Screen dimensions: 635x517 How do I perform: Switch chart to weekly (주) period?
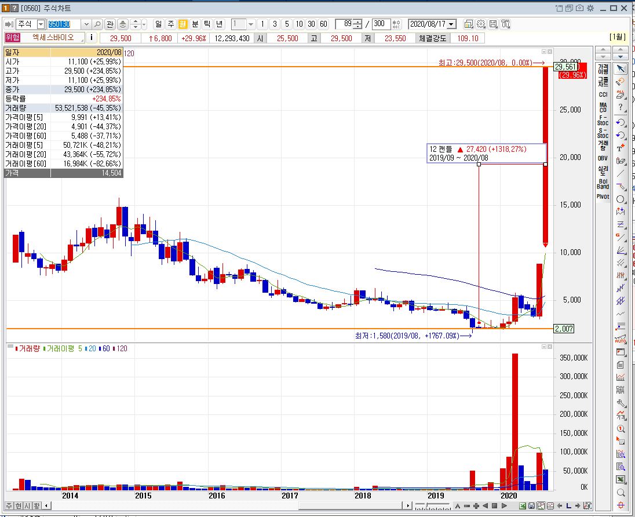tap(170, 24)
